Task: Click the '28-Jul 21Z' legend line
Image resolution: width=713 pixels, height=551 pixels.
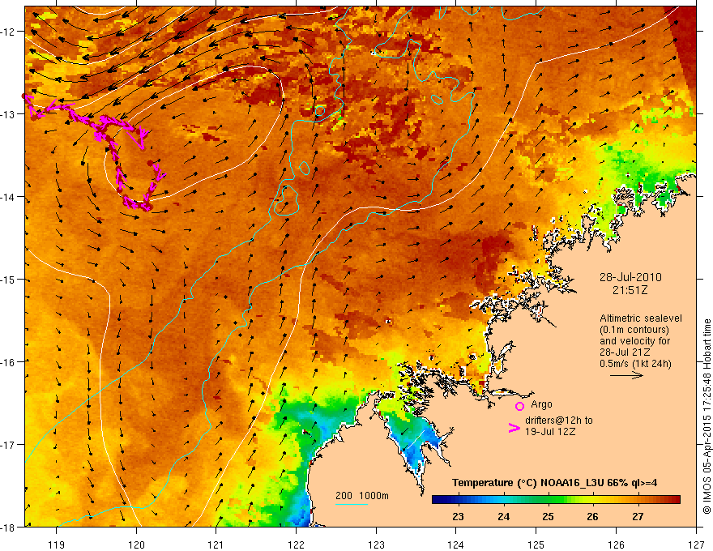Action: click(625, 352)
